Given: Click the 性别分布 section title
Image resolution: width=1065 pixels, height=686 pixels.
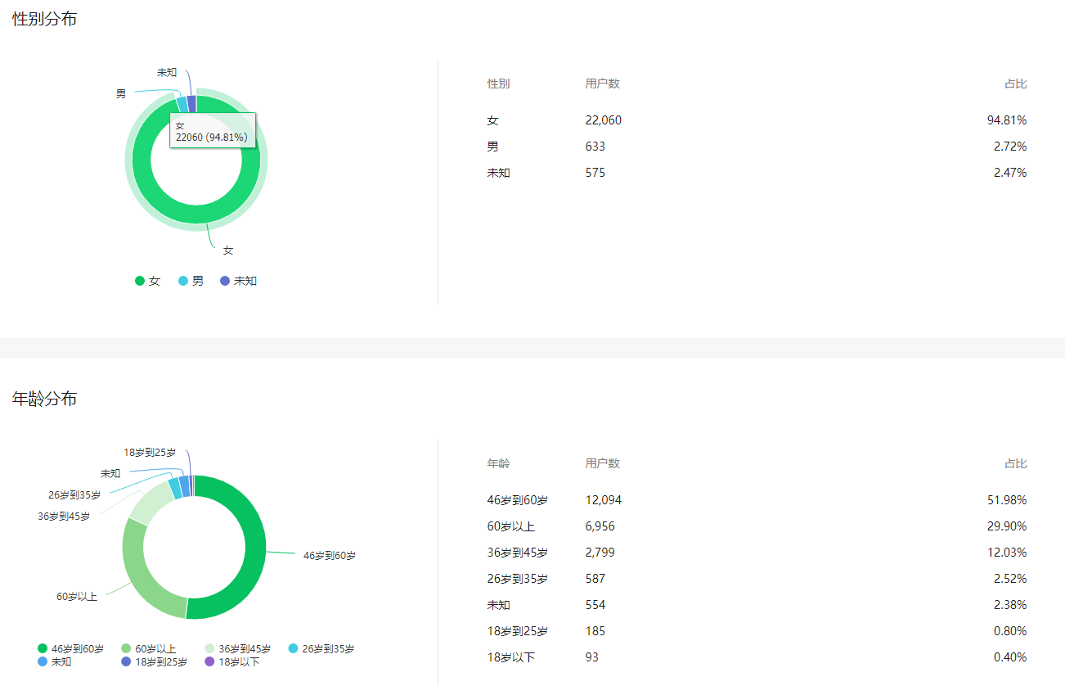Looking at the screenshot, I should pos(45,19).
